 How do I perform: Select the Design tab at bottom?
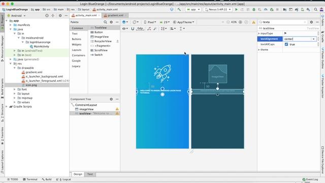[78, 174]
